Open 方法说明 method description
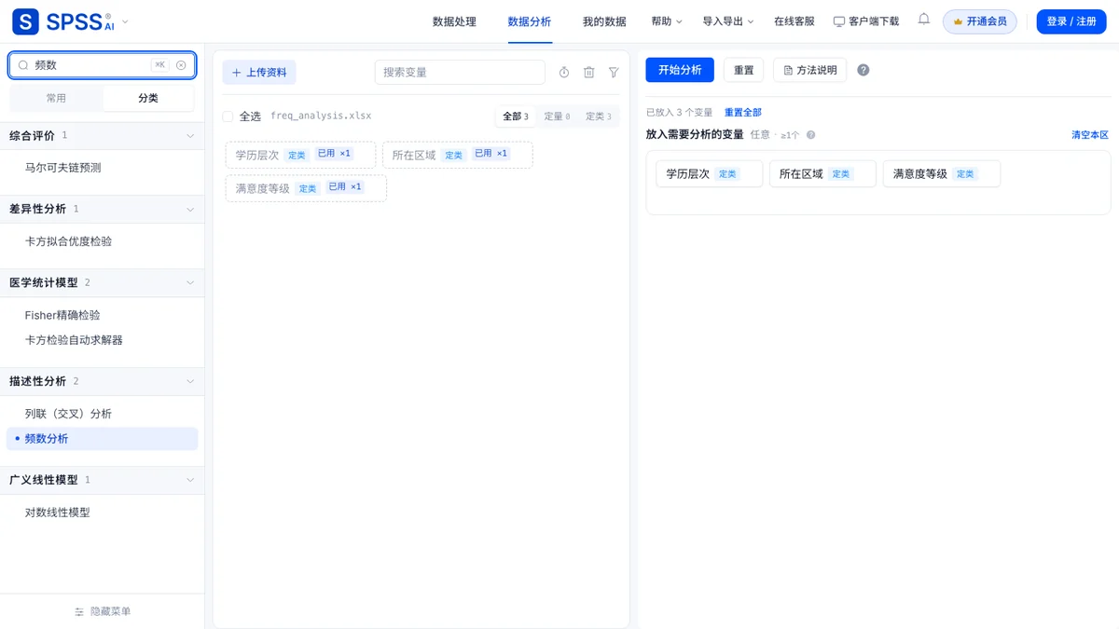The height and width of the screenshot is (629, 1119). pos(809,70)
